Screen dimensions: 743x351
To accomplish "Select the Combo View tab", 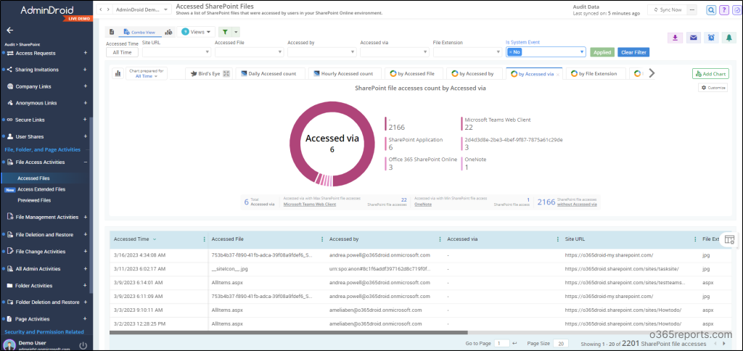I will (139, 32).
